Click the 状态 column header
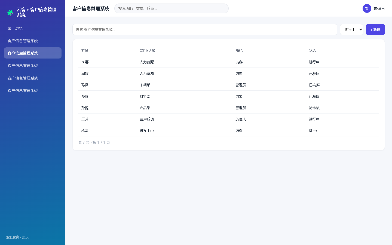 point(313,50)
